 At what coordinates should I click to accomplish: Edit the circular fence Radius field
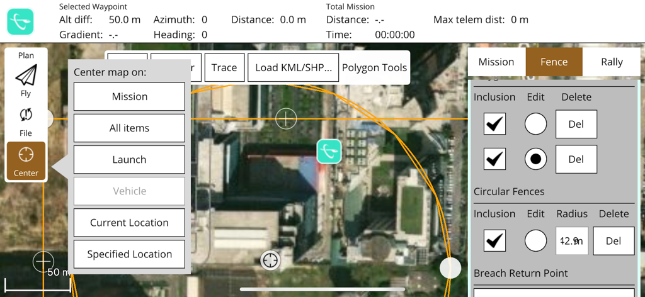[572, 241]
